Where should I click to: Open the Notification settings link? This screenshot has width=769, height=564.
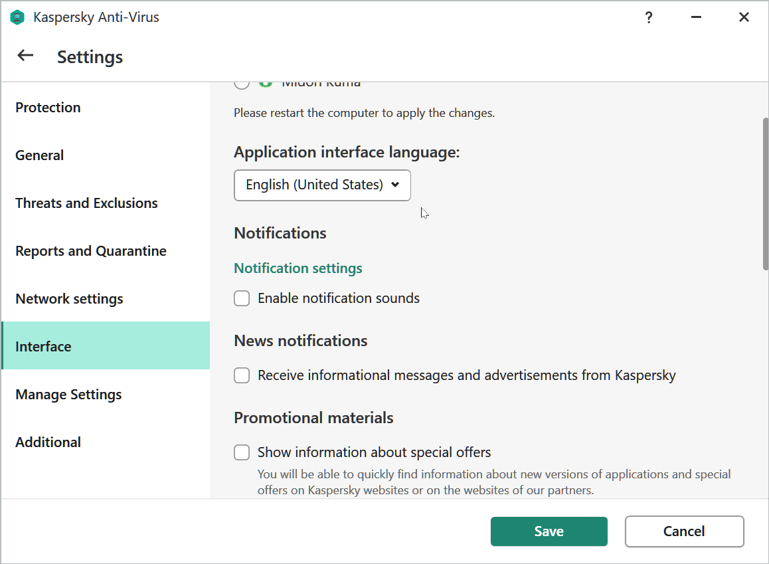pyautogui.click(x=298, y=268)
